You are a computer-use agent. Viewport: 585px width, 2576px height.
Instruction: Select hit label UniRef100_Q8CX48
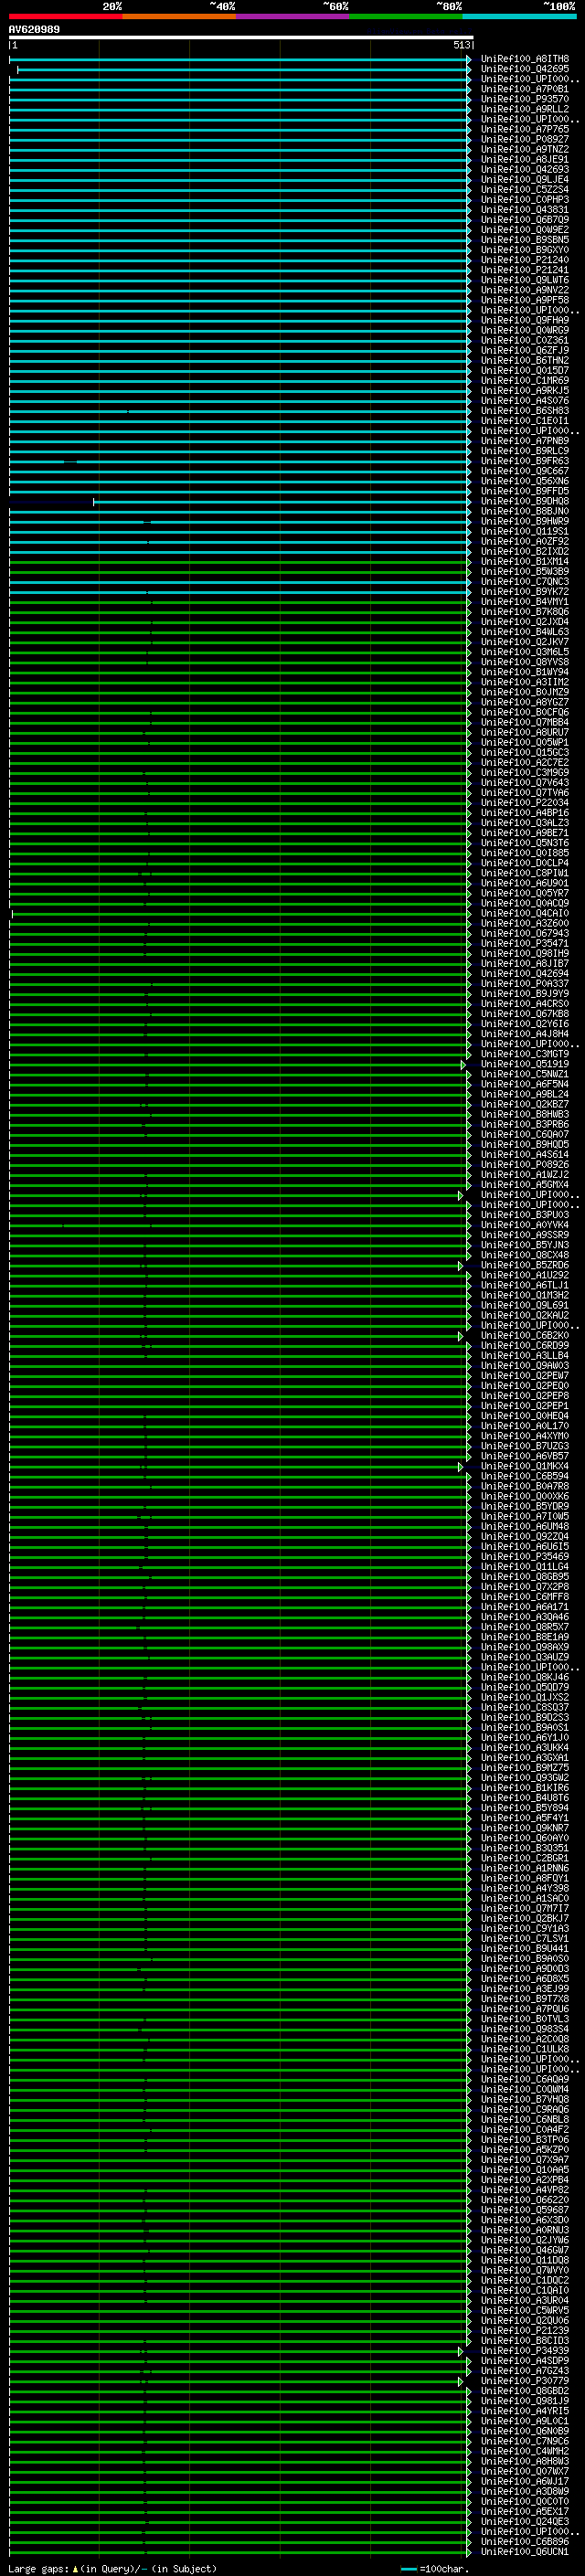click(x=525, y=1255)
